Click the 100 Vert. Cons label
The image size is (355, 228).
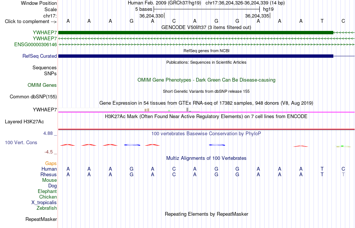point(21,142)
